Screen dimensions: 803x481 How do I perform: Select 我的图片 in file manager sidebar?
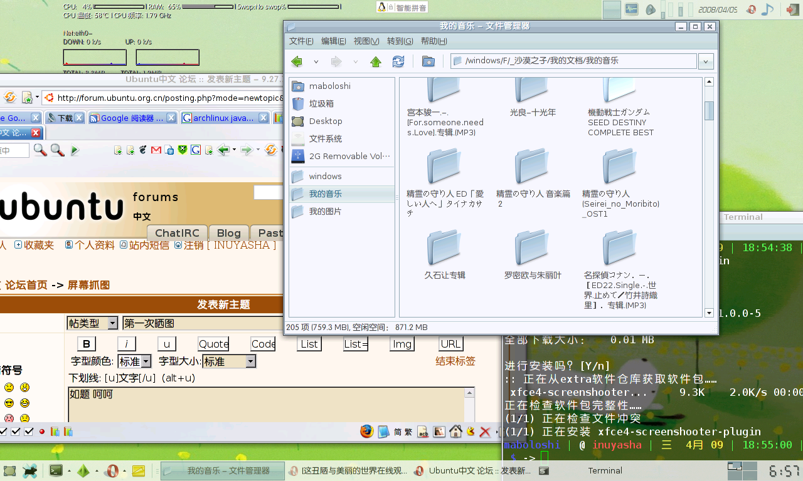tap(342, 212)
